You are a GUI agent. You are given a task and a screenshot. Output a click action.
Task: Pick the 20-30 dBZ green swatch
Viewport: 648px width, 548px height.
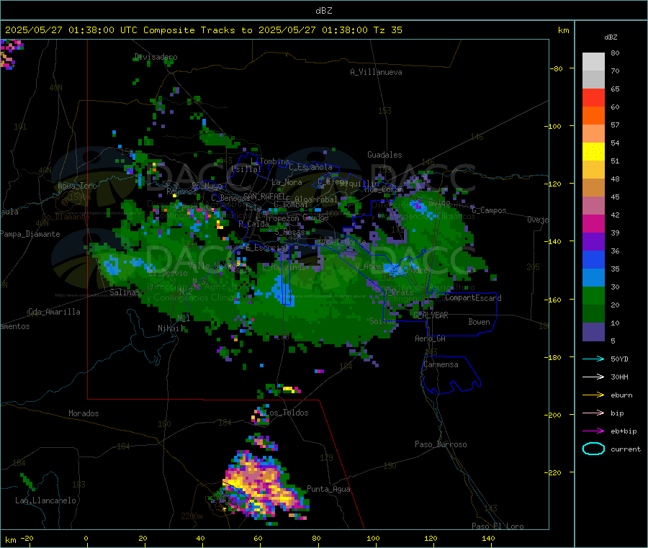click(593, 295)
